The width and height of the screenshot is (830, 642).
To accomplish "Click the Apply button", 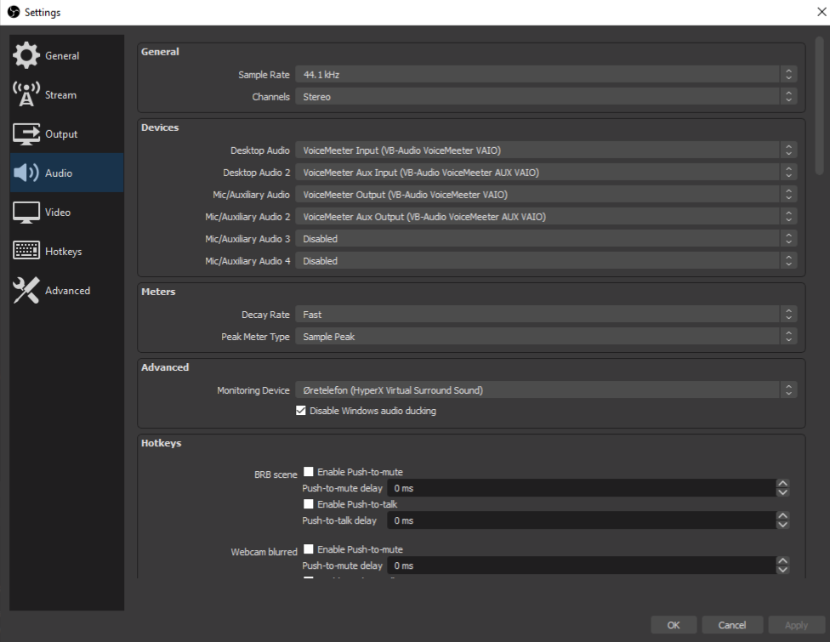I will pyautogui.click(x=796, y=625).
